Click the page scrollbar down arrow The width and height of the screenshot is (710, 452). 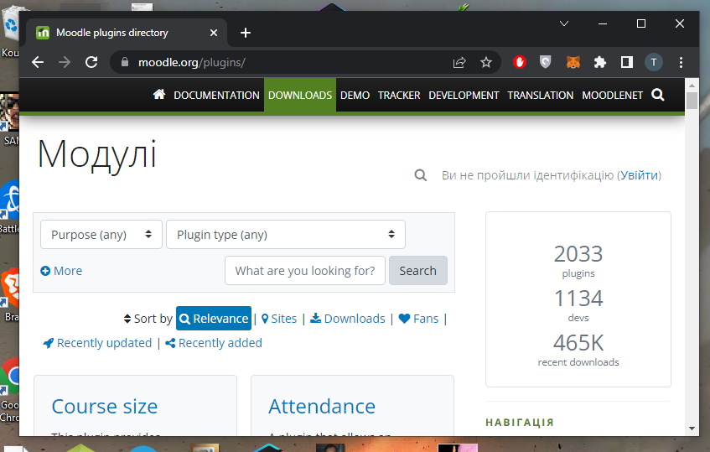coord(692,428)
